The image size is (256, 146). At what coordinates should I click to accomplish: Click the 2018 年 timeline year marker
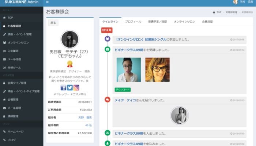click(107, 30)
